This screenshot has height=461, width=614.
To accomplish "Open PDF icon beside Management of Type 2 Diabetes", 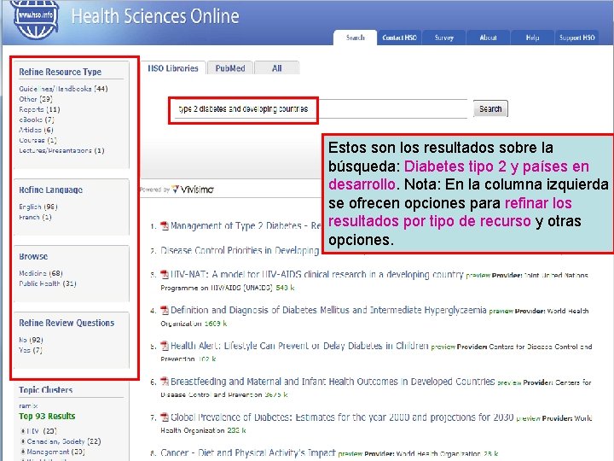I will (165, 226).
